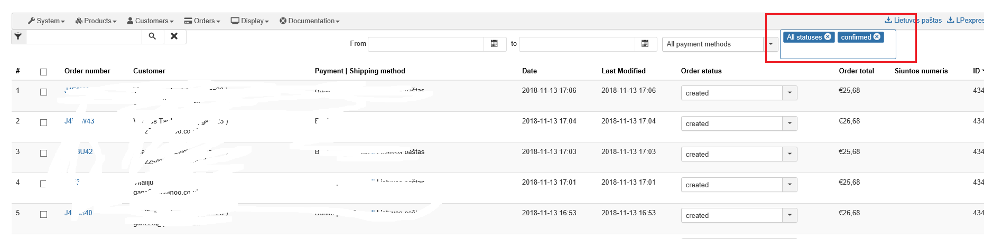Open the 'to' date calendar icon
Image resolution: width=984 pixels, height=239 pixels.
tap(645, 44)
